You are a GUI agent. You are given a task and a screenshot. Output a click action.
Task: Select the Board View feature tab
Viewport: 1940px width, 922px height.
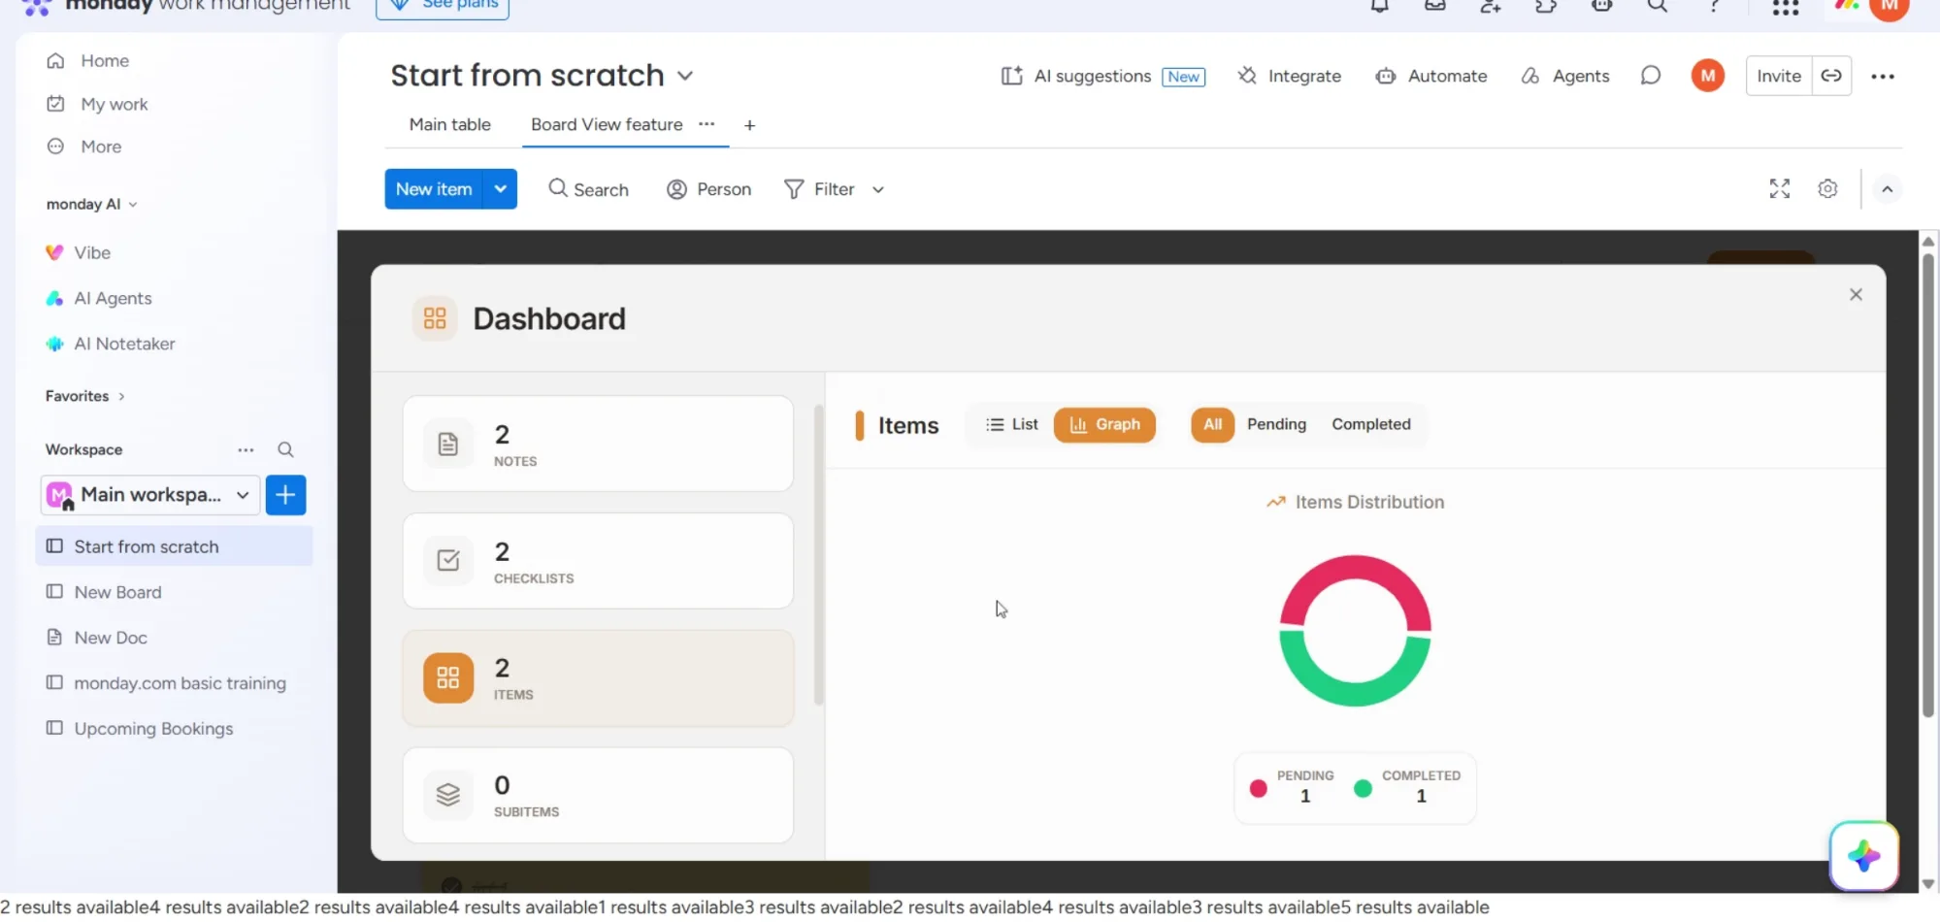[x=607, y=124]
